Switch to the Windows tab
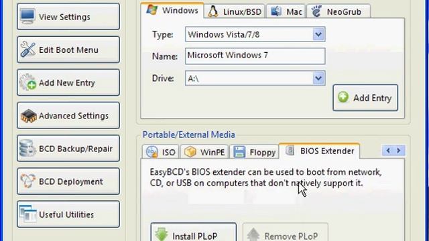 coord(172,11)
